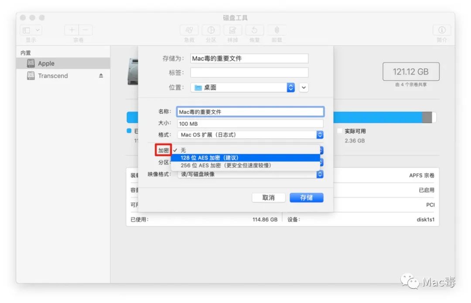Viewport: 471px width, 303px height.
Task: Click the Partition (分区) toolbar icon
Action: [211, 30]
